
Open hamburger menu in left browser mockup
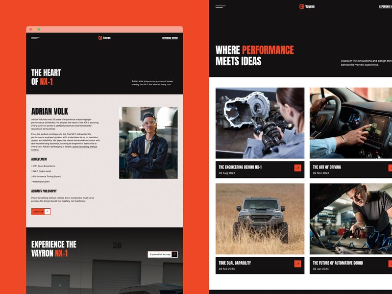pos(35,38)
